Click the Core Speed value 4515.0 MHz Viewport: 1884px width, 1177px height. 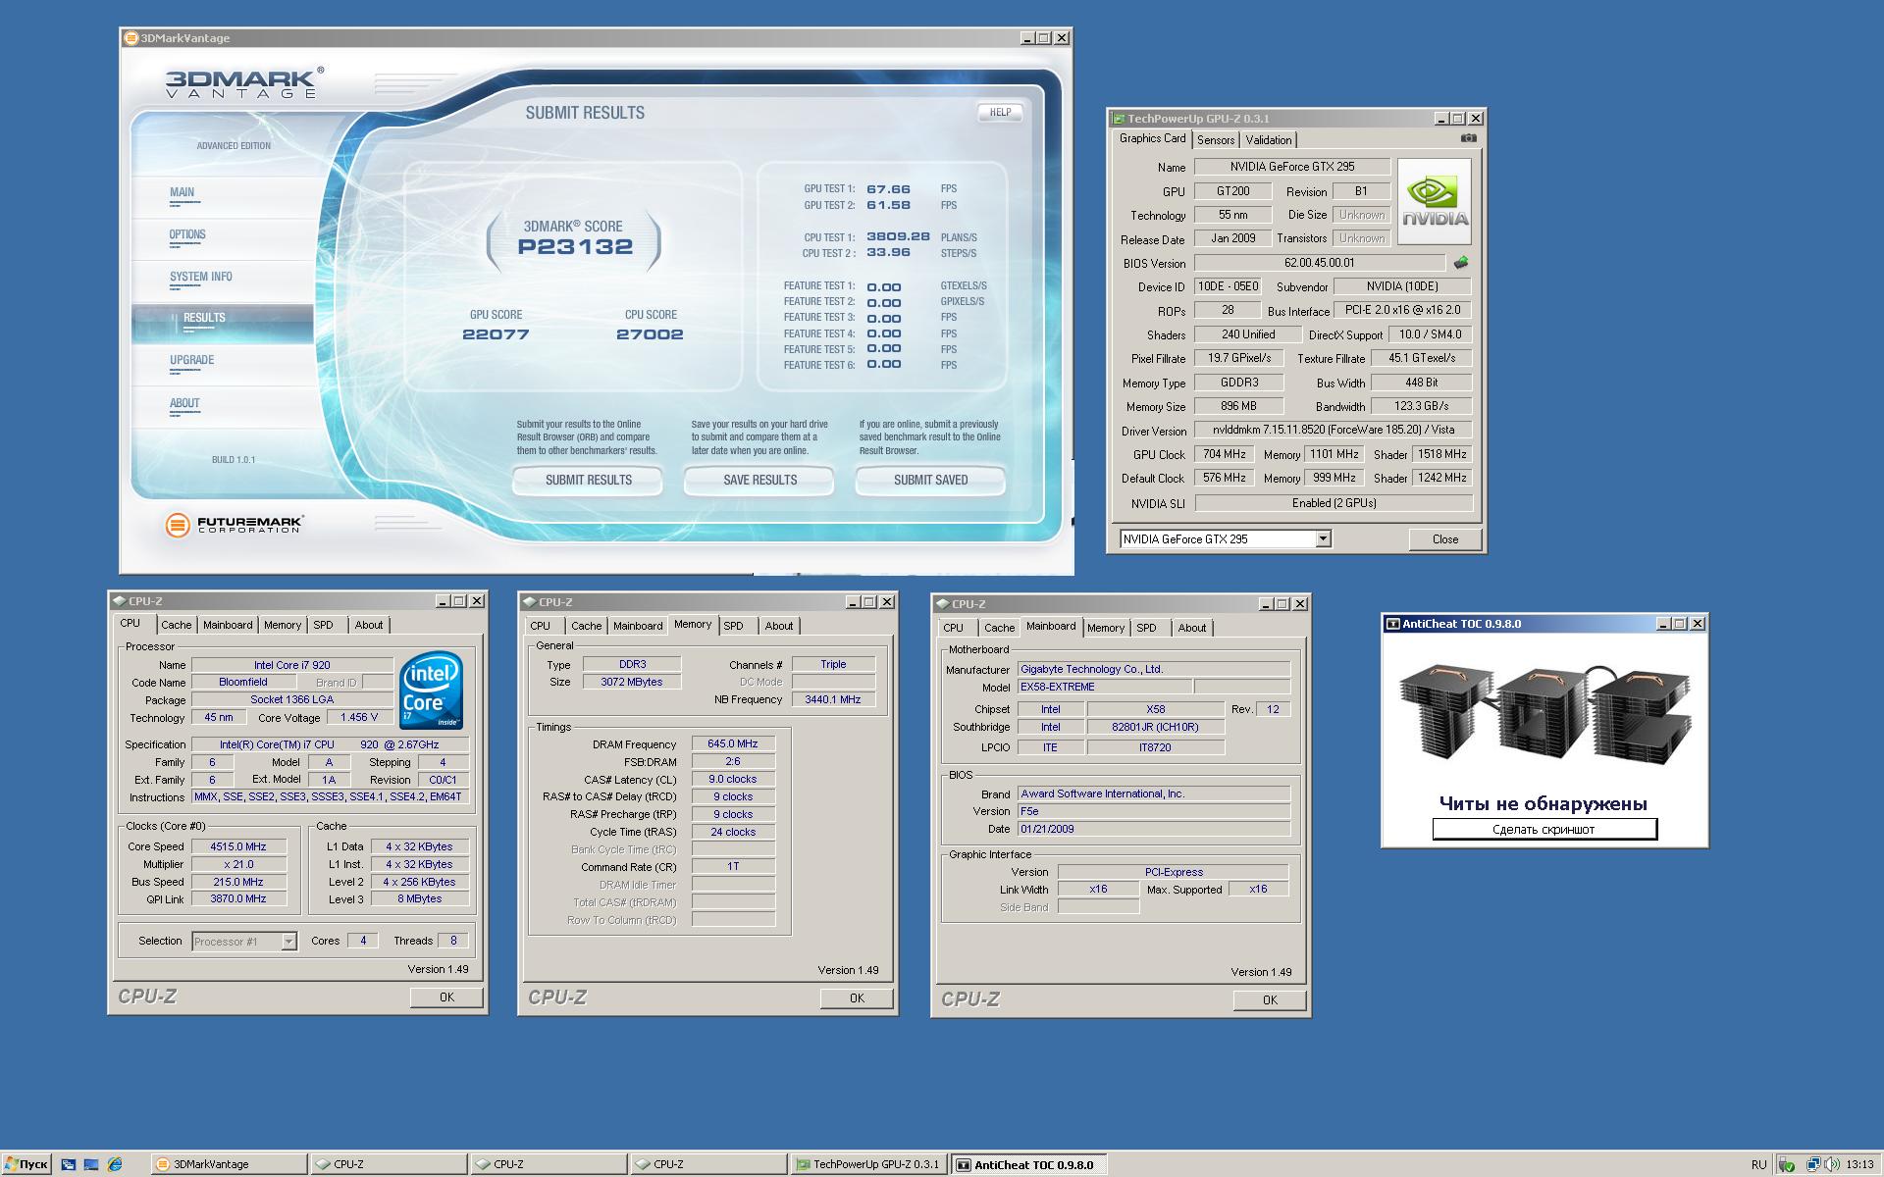coord(238,846)
